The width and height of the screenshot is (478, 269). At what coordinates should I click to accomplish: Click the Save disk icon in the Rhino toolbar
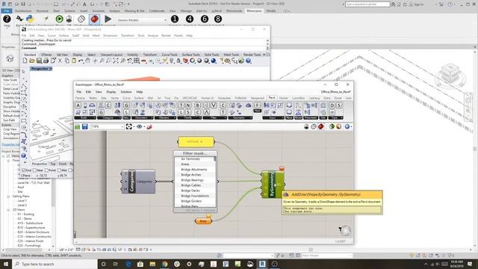[x=39, y=61]
